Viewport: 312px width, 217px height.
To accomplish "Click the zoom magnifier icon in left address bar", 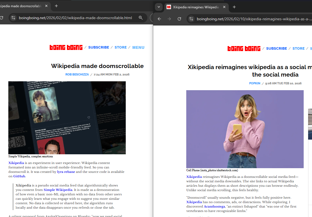I will (141, 18).
